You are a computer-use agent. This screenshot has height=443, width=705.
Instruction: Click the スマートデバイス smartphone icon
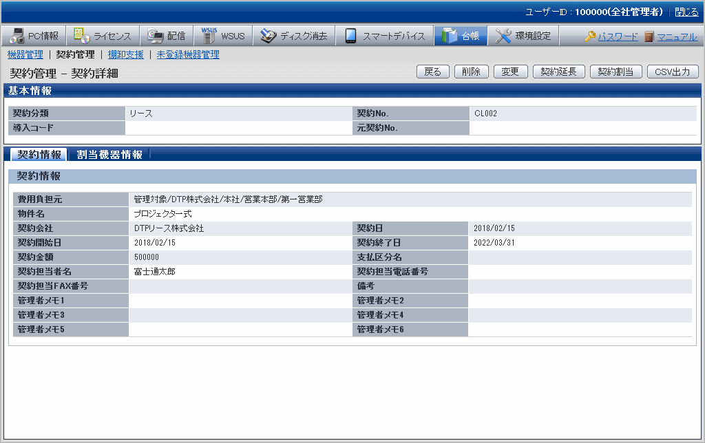click(x=350, y=36)
